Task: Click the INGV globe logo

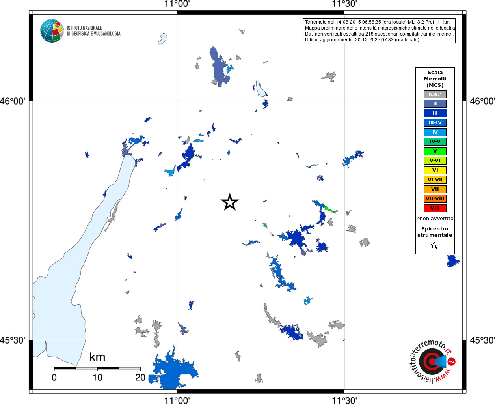Action: pos(52,31)
